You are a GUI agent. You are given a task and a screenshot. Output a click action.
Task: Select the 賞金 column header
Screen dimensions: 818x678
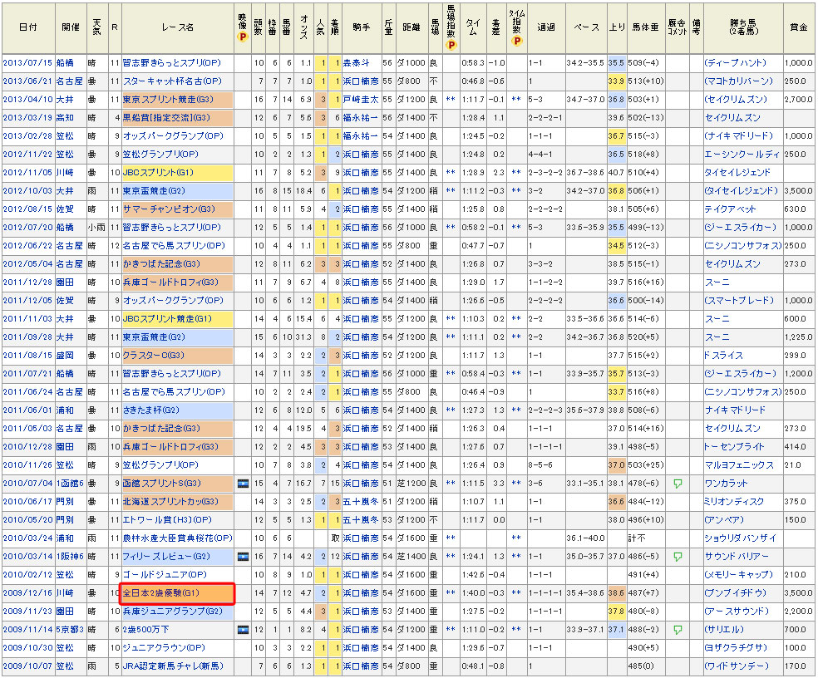tap(799, 27)
